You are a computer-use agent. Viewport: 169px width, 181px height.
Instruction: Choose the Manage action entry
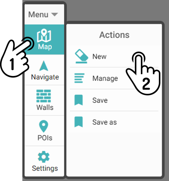114,78
